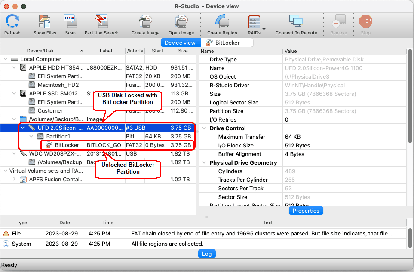Sort by the Device/Disk column header

[43, 51]
